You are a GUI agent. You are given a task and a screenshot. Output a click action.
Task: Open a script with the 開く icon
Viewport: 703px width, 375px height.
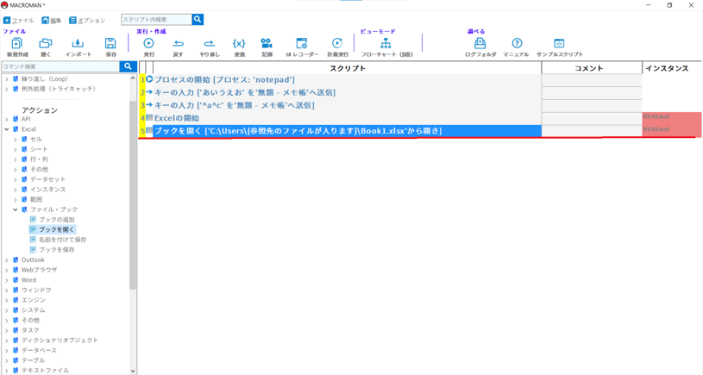45,43
